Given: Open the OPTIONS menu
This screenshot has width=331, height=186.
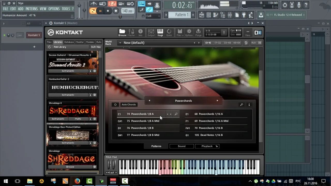Looking at the screenshot, I should click(54, 9).
